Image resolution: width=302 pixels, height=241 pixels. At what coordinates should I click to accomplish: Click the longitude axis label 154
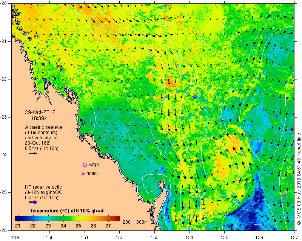pyautogui.click(x=190, y=237)
